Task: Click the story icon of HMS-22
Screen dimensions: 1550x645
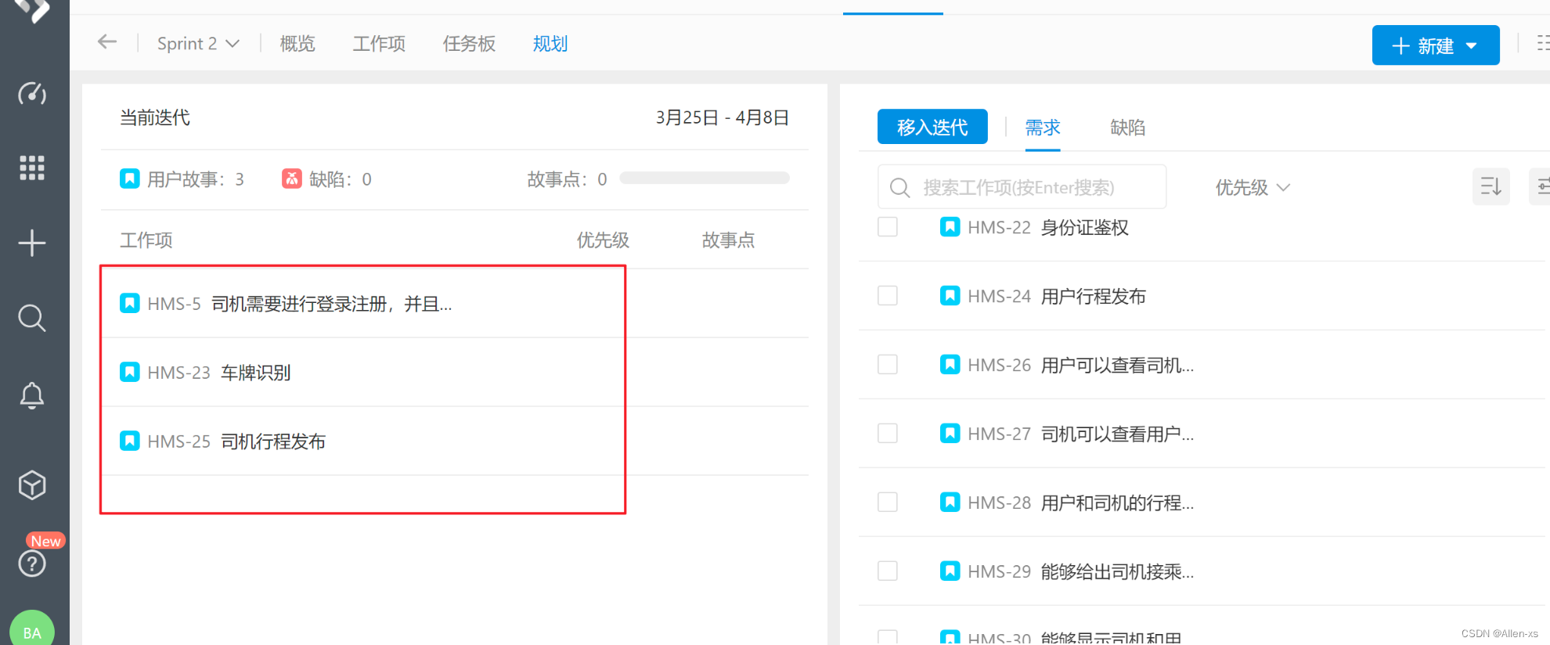Action: coord(950,227)
